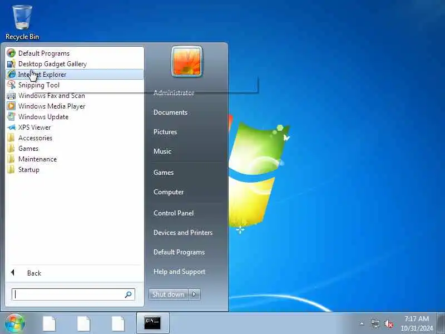Click the Snipping Tool scissors icon

11,85
